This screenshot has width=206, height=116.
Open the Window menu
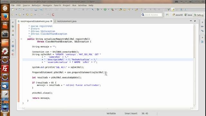click(x=82, y=5)
